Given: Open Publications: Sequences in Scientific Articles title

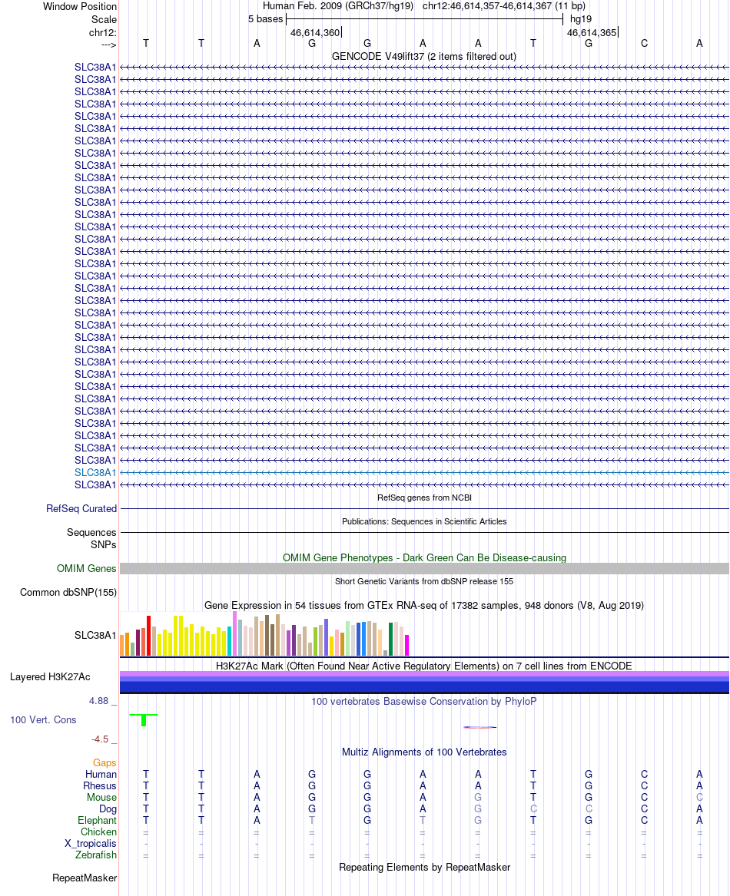Looking at the screenshot, I should 424,522.
